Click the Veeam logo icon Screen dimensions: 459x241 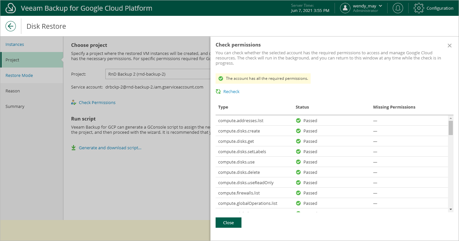tap(11, 8)
